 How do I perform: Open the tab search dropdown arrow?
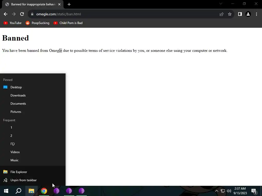pos(221,4)
